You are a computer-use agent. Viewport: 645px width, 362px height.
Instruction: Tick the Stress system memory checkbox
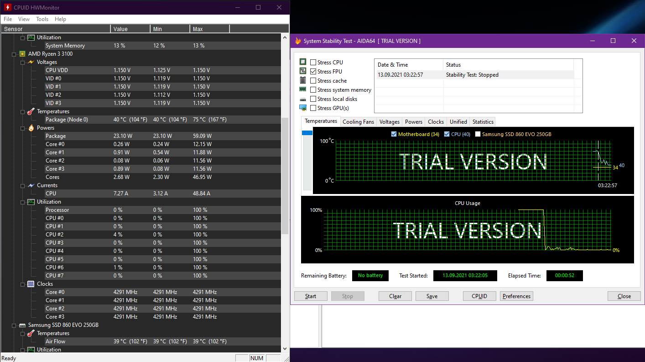313,90
